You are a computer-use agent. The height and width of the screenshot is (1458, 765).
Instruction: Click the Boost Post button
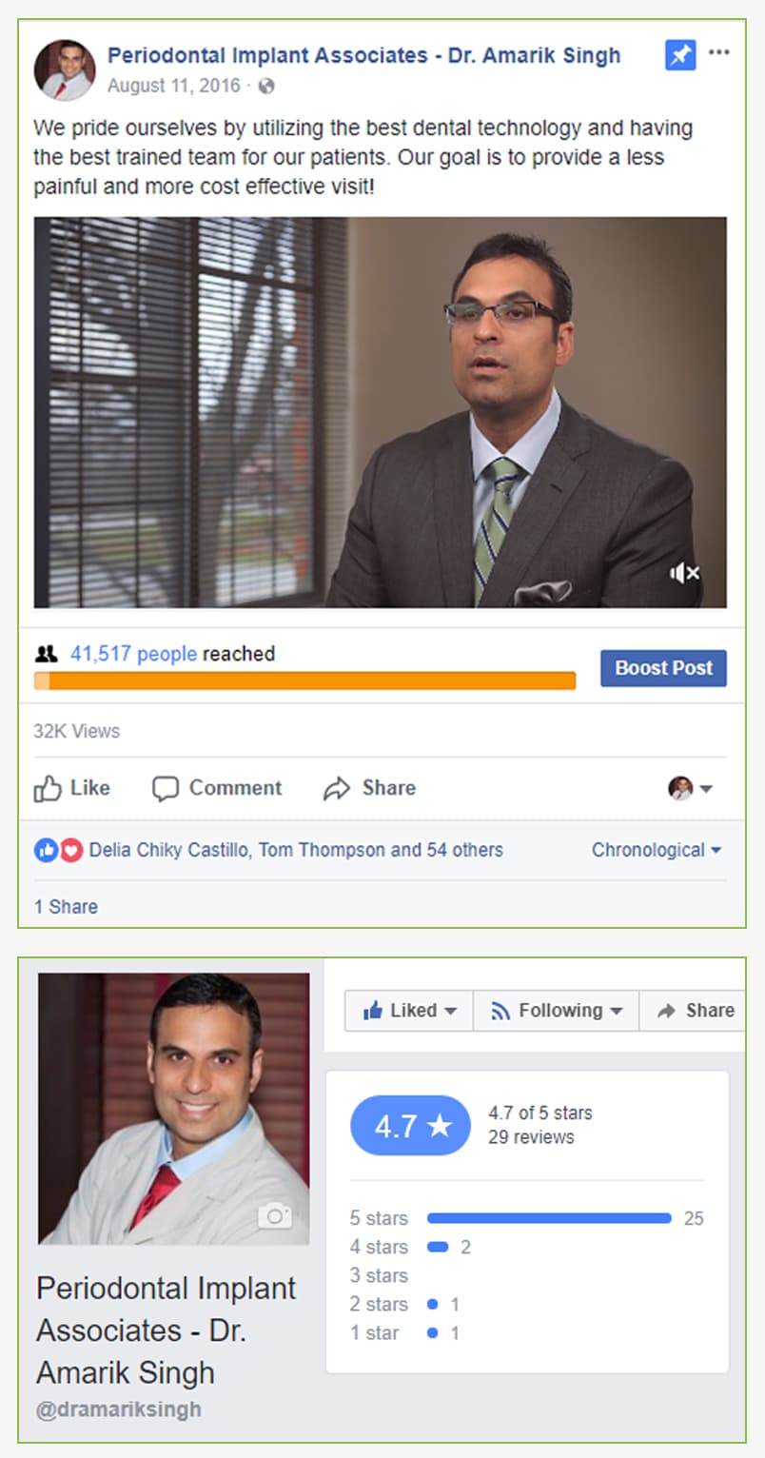coord(663,668)
